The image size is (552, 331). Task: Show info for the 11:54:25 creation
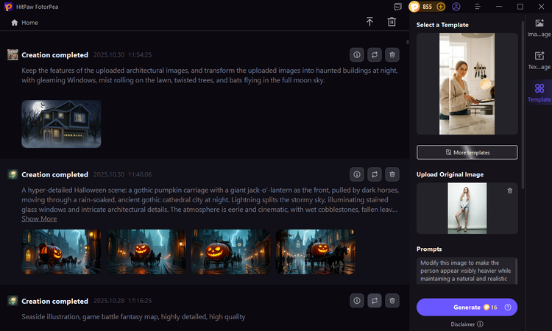point(357,55)
